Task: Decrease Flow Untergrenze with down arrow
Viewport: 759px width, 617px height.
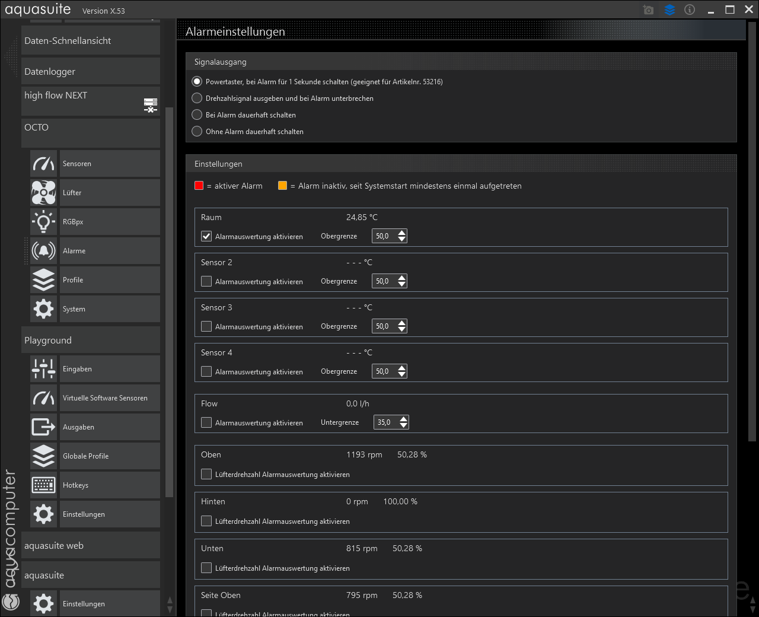Action: [404, 426]
